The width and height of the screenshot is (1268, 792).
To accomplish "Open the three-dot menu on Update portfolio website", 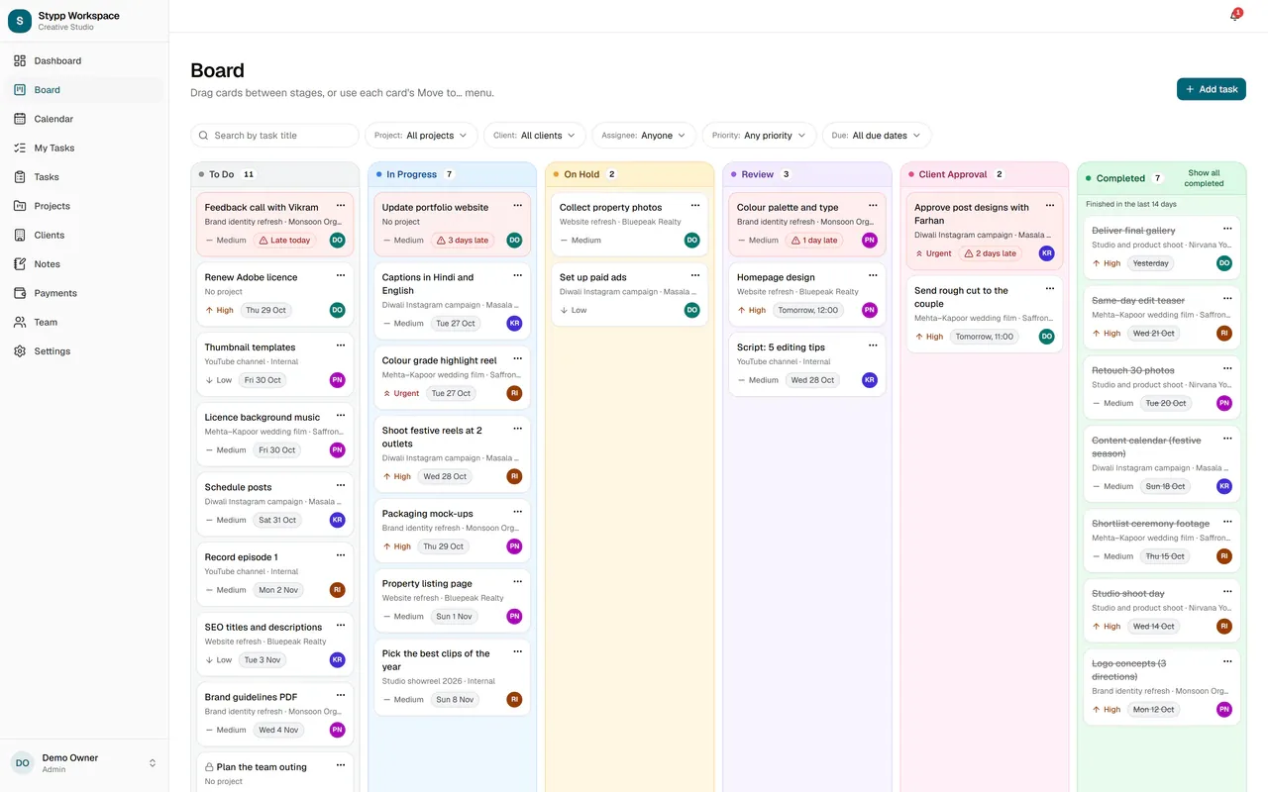I will (518, 206).
